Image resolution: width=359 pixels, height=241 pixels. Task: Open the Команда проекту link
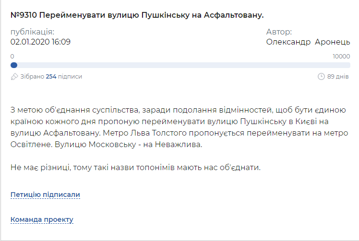(x=42, y=219)
